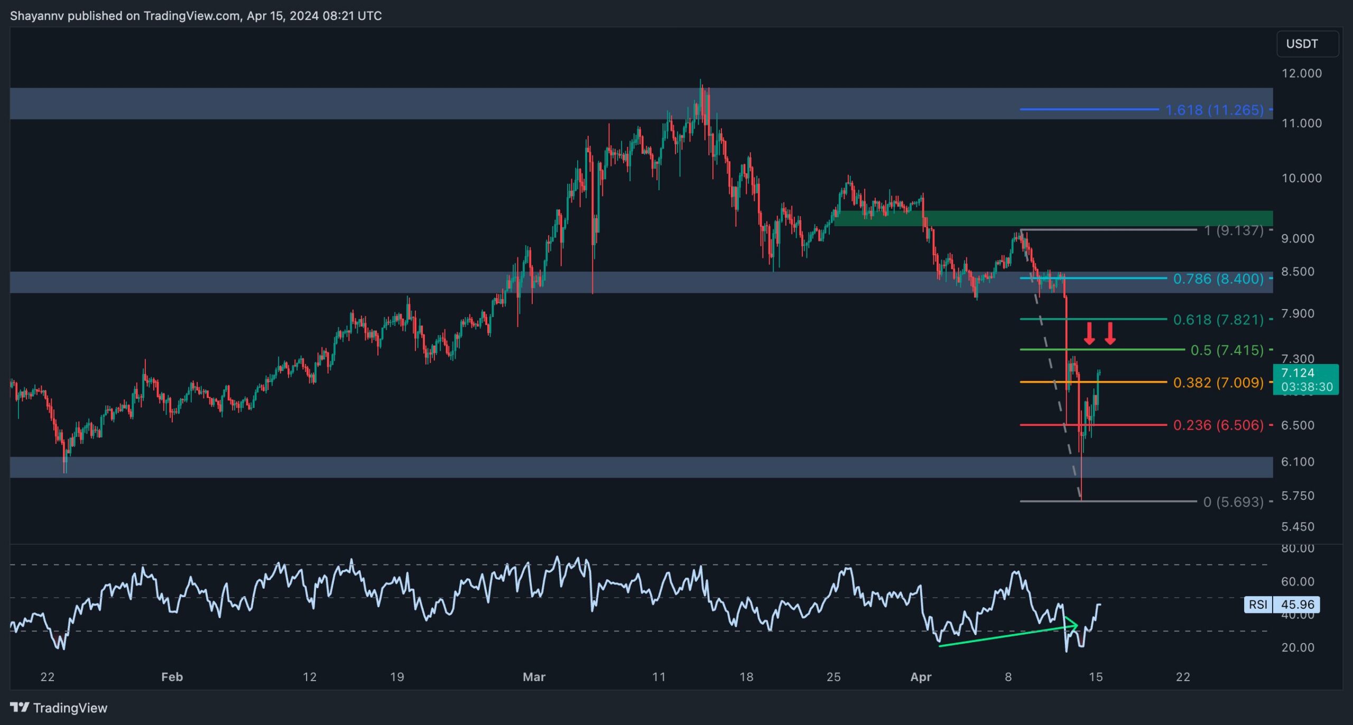Click the 5.750 price axis label
This screenshot has height=725, width=1353.
pyautogui.click(x=1298, y=496)
